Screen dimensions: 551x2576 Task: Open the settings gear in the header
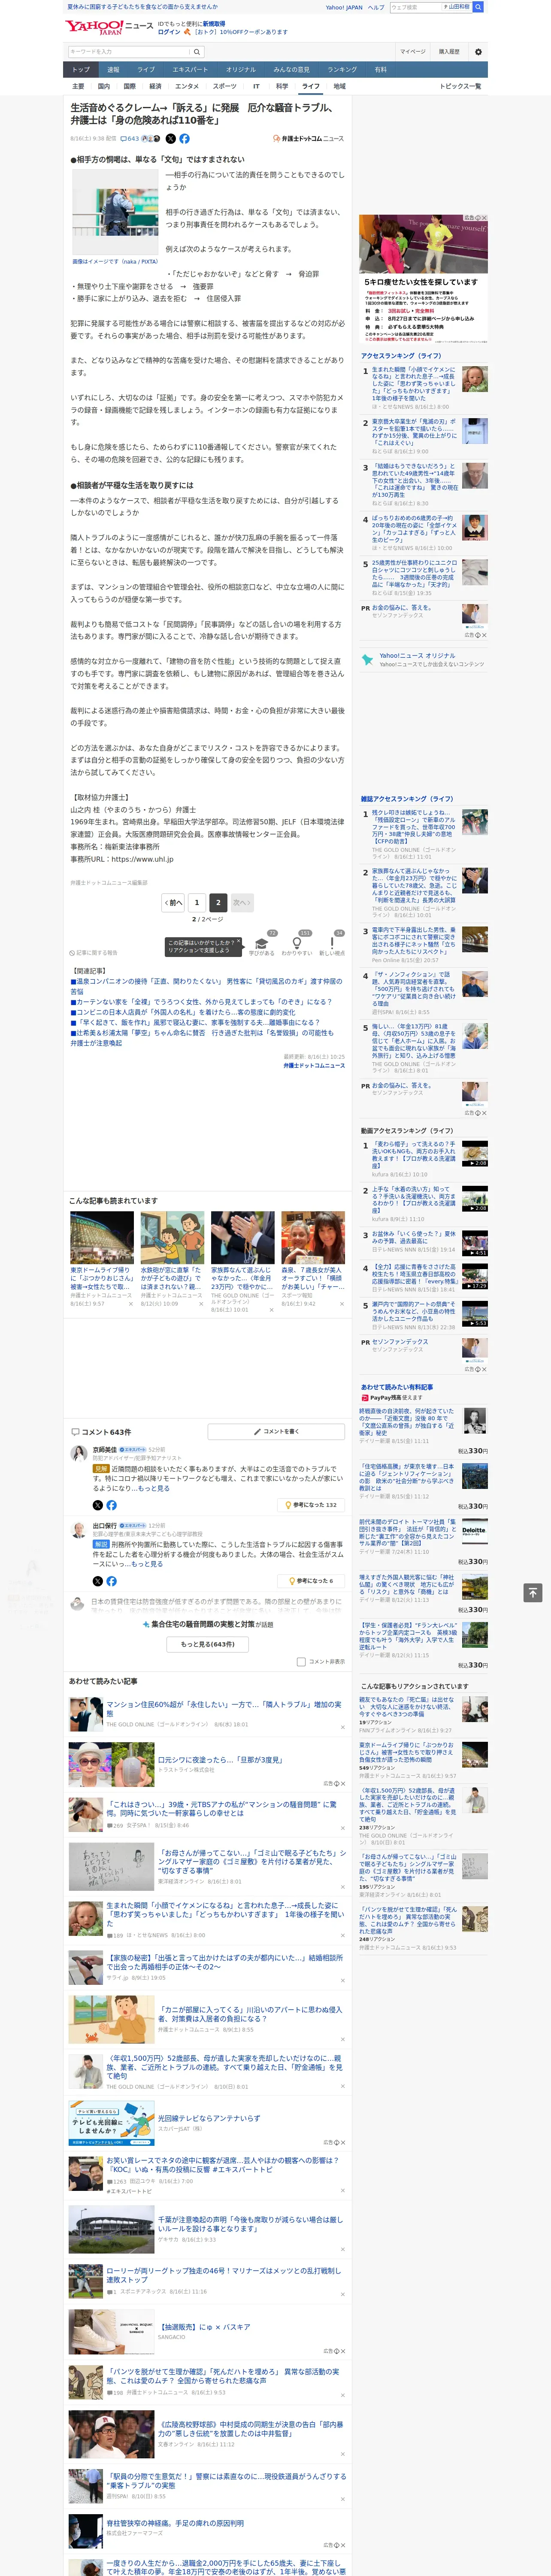click(x=478, y=51)
